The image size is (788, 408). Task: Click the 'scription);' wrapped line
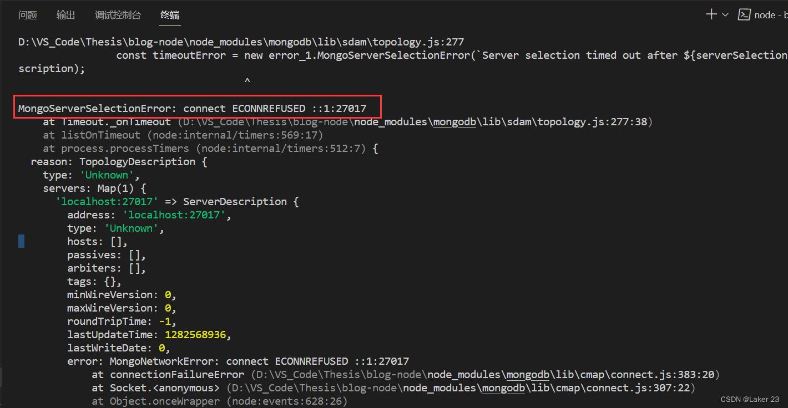[x=52, y=68]
